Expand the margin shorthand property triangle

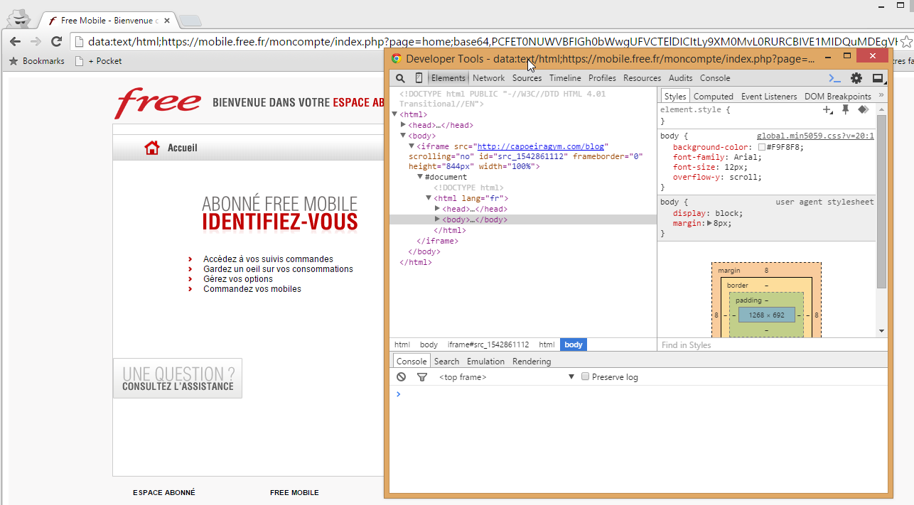point(709,223)
